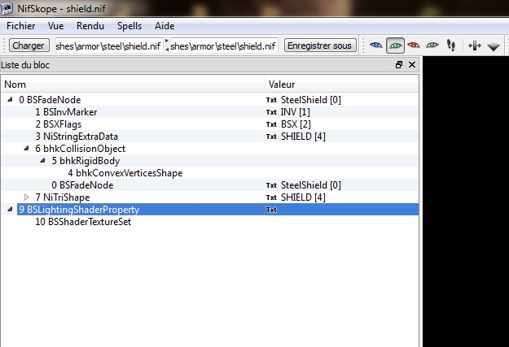This screenshot has height=347, width=509.
Task: Click Txt icon in the NiStringExtraData row
Action: pyautogui.click(x=271, y=137)
